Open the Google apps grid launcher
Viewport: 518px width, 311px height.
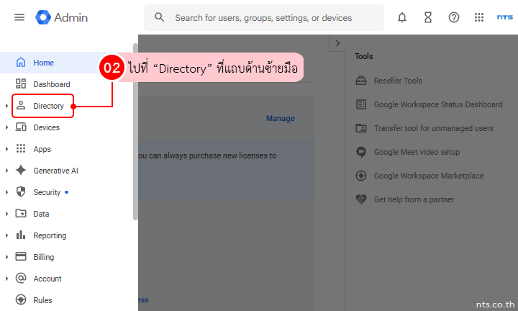pos(479,17)
